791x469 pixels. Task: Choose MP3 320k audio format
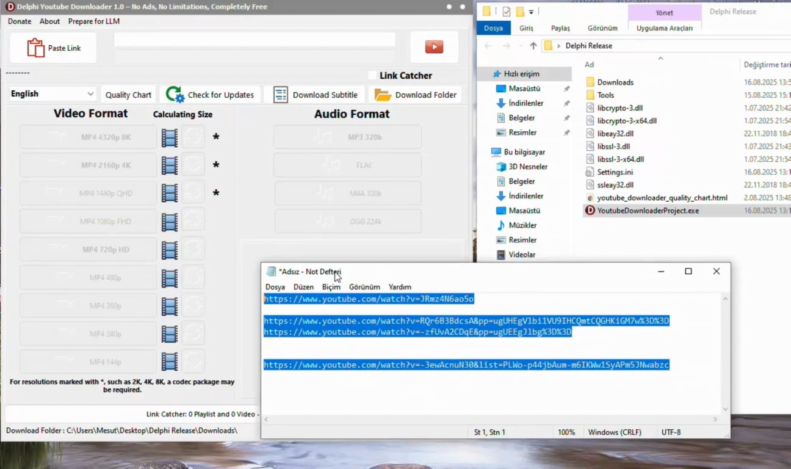(x=347, y=137)
